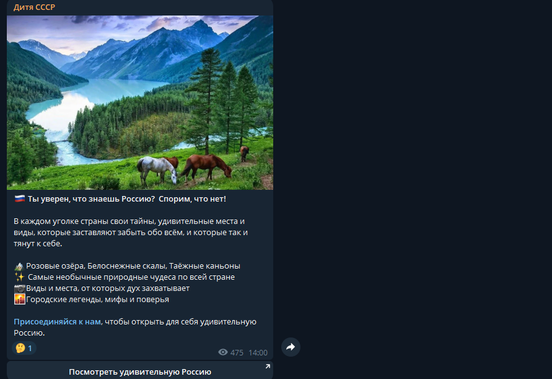Click the mountain emoji before Розовые озёра
552x379 pixels.
tap(19, 266)
